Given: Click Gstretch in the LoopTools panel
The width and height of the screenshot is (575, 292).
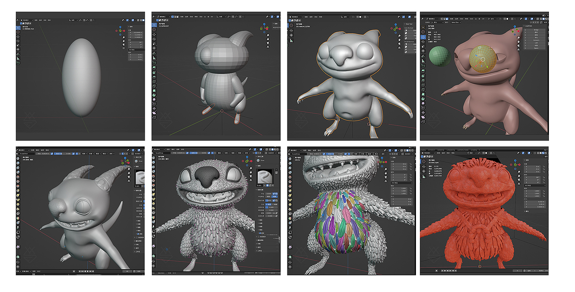Looking at the screenshot, I should click(x=536, y=40).
